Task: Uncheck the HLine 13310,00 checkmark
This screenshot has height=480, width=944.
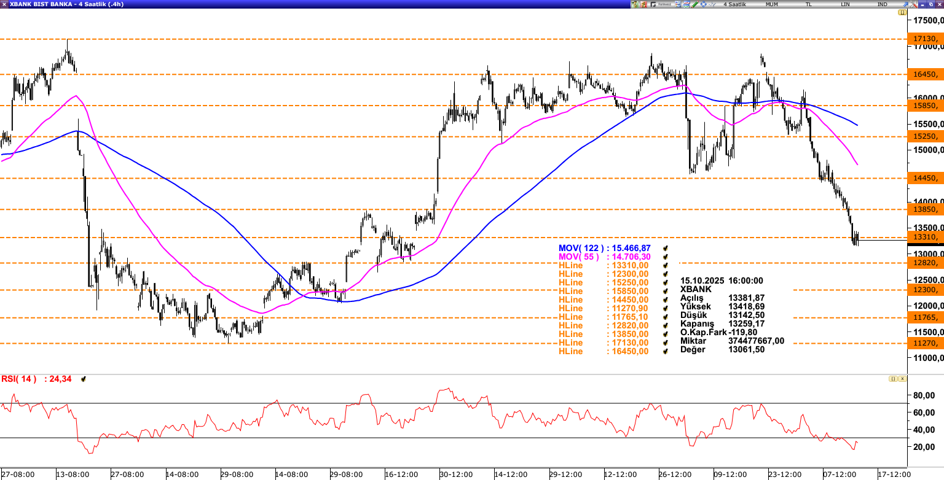Action: click(x=665, y=265)
